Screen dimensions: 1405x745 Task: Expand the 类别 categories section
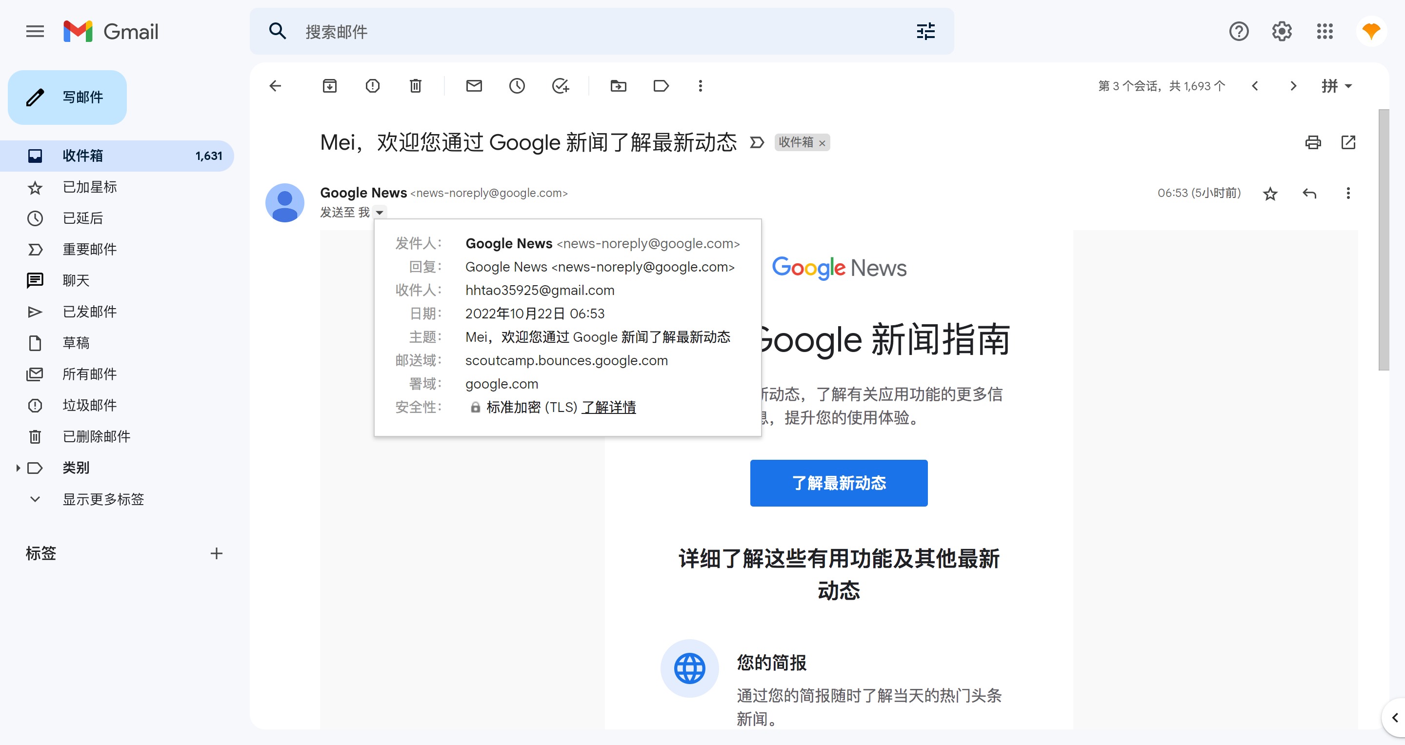click(x=18, y=468)
